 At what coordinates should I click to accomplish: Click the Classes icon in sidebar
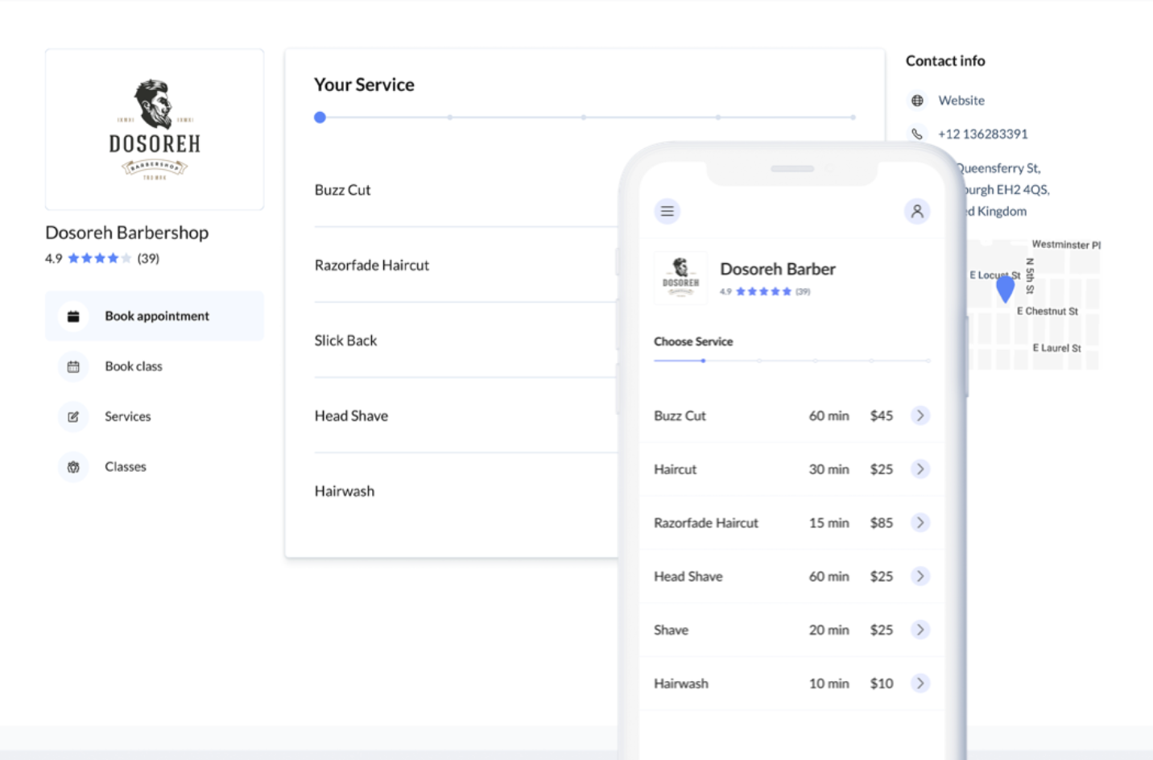(73, 467)
